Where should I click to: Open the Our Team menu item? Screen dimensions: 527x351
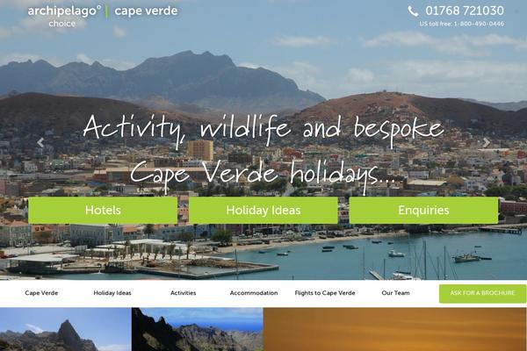point(395,293)
